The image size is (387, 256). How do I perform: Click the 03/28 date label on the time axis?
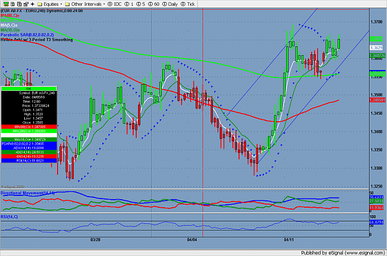(x=95, y=240)
